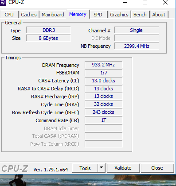Click the DRAM Frequency value field
The height and width of the screenshot is (186, 176).
pyautogui.click(x=103, y=65)
